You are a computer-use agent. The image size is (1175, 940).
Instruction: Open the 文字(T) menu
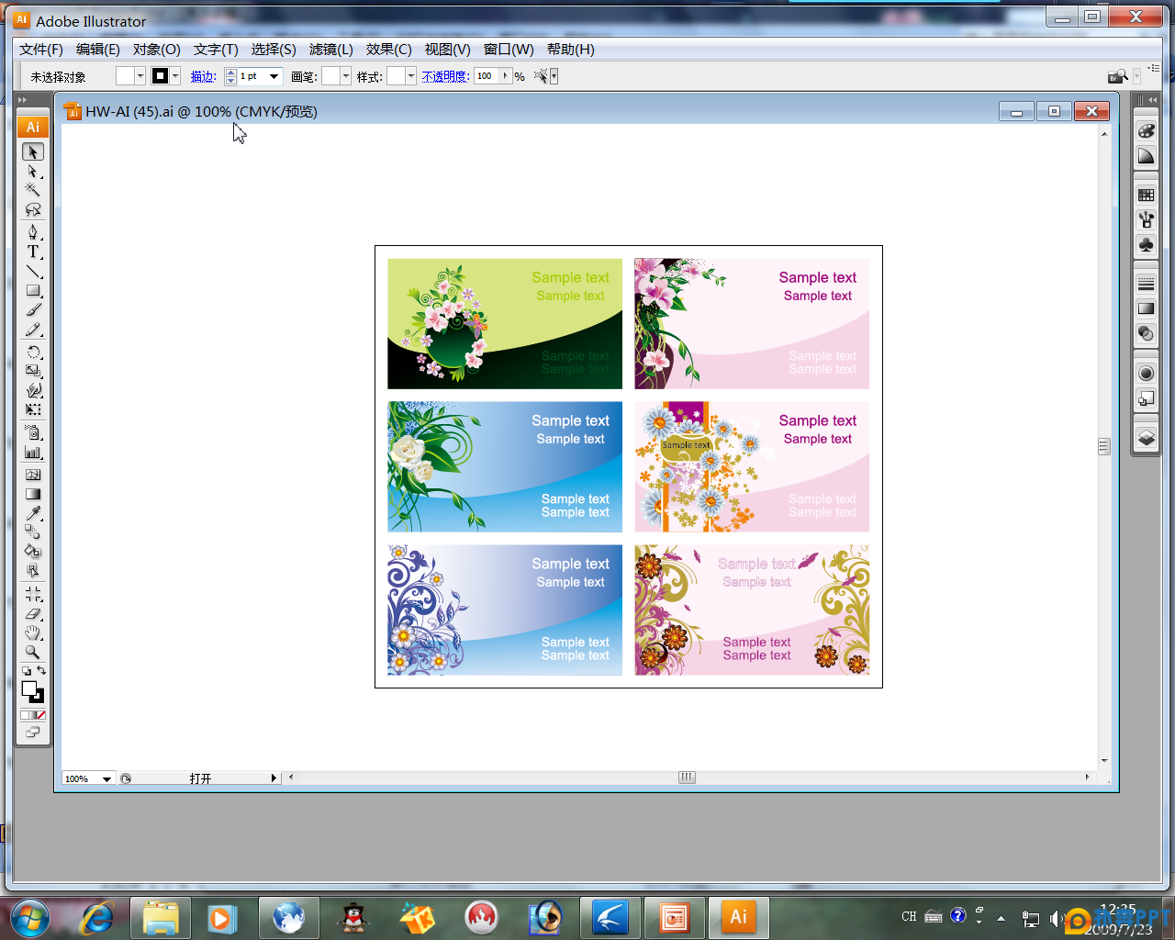pyautogui.click(x=216, y=50)
